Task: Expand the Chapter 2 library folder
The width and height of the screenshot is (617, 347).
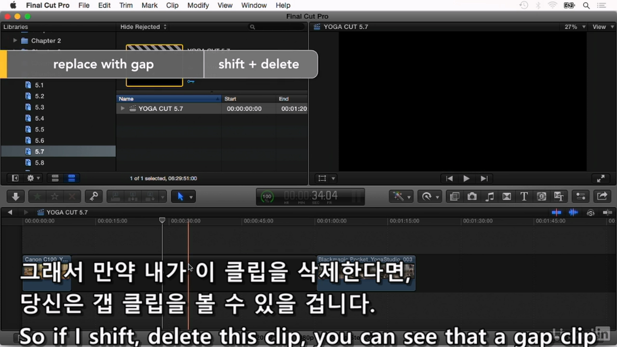Action: coord(15,40)
